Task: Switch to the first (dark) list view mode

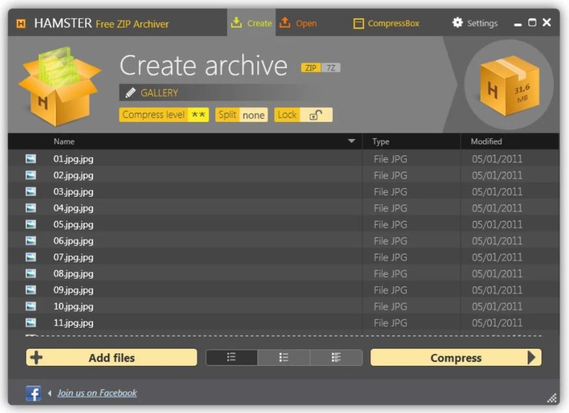Action: (232, 358)
